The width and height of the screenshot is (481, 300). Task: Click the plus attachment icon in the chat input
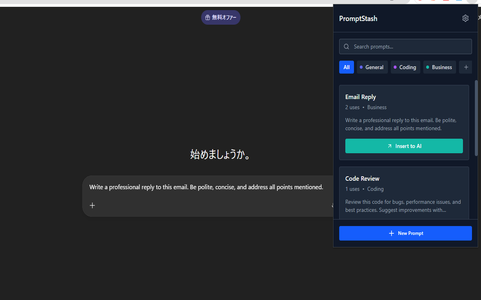coord(92,205)
